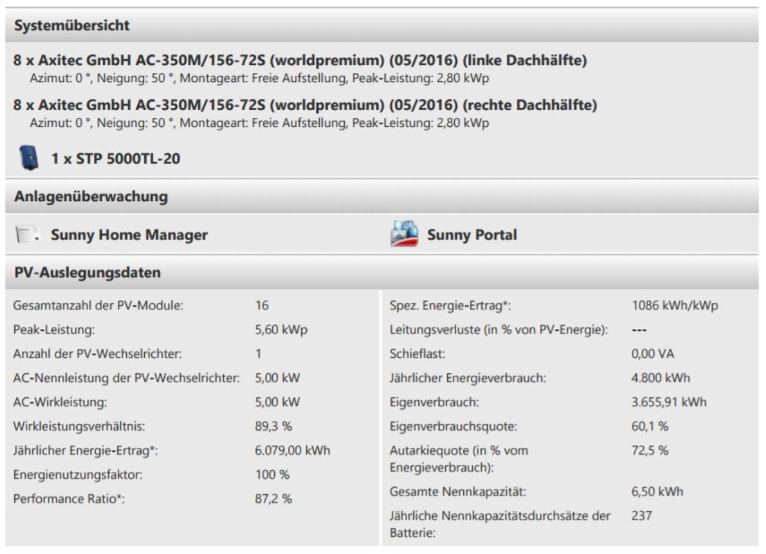766x554 pixels.
Task: Click the Sunny Home Manager device icon
Action: click(x=28, y=235)
